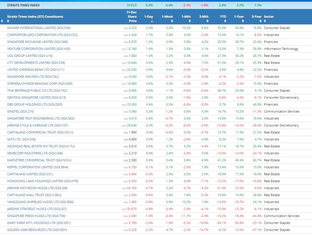Select Venture Corporation price SGD 15.760
Image resolution: width=312 pixels, height=235 pixels.
point(129,49)
